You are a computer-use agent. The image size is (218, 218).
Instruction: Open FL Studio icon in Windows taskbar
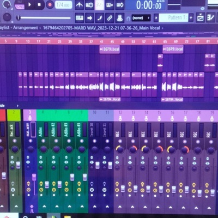tap(53, 216)
